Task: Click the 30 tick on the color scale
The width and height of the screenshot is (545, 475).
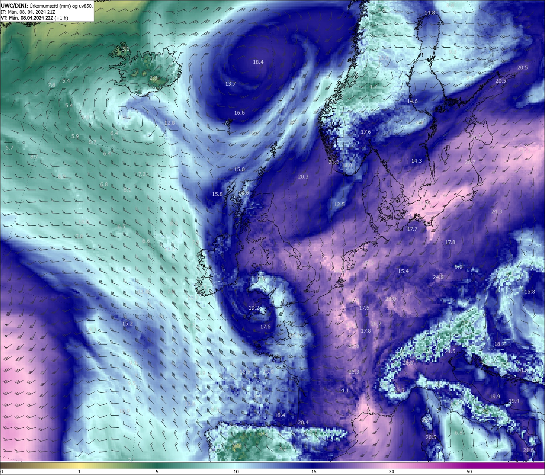Action: tap(391, 472)
